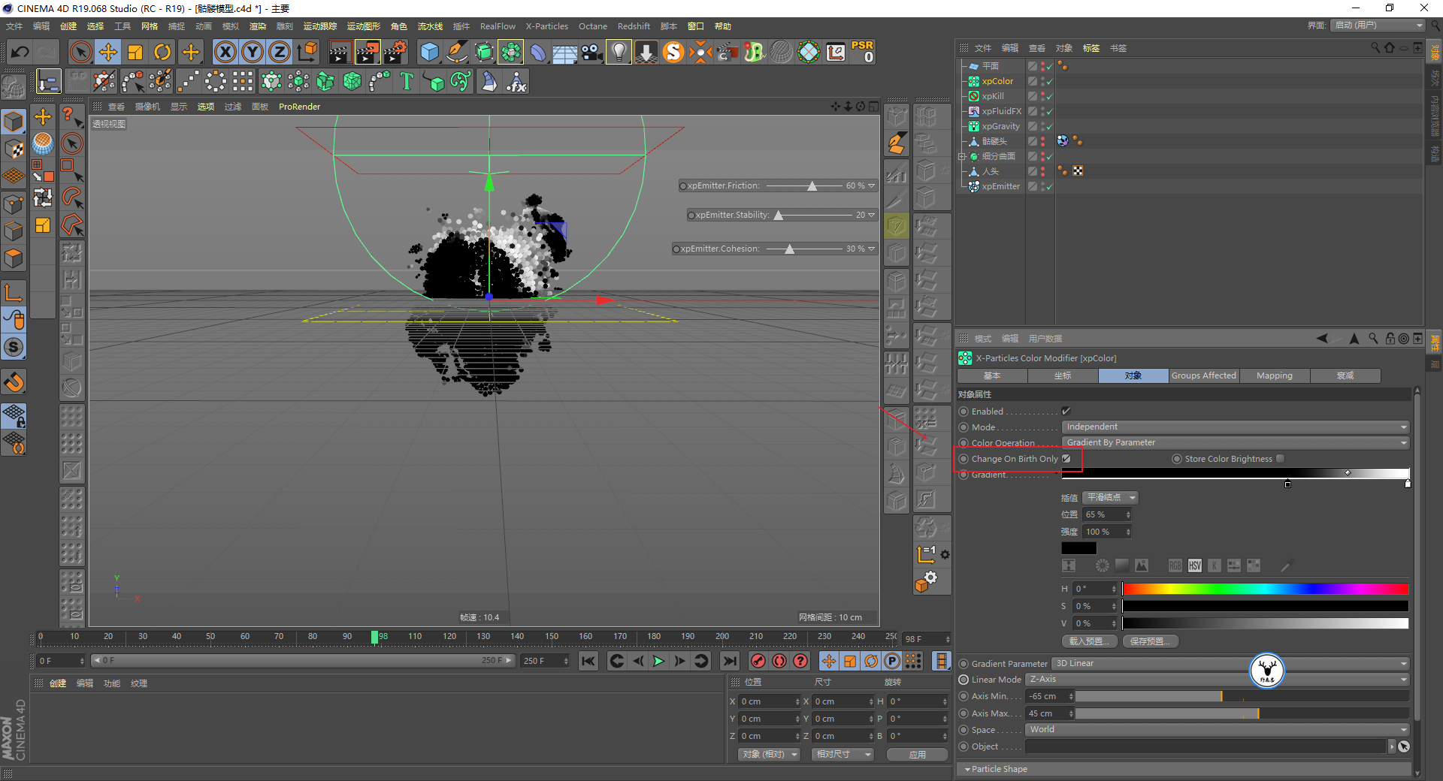Play the animation forward
Screen dimensions: 1443x781
point(658,661)
